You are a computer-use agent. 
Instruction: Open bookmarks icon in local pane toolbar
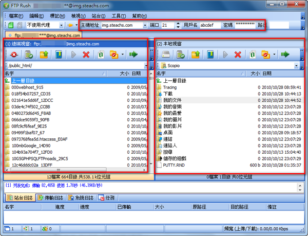tap(210, 55)
